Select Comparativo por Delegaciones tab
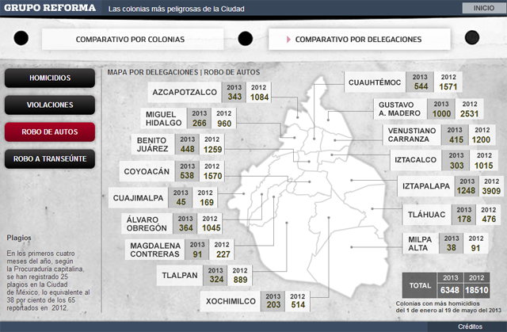This screenshot has width=507, height=332. [x=358, y=39]
